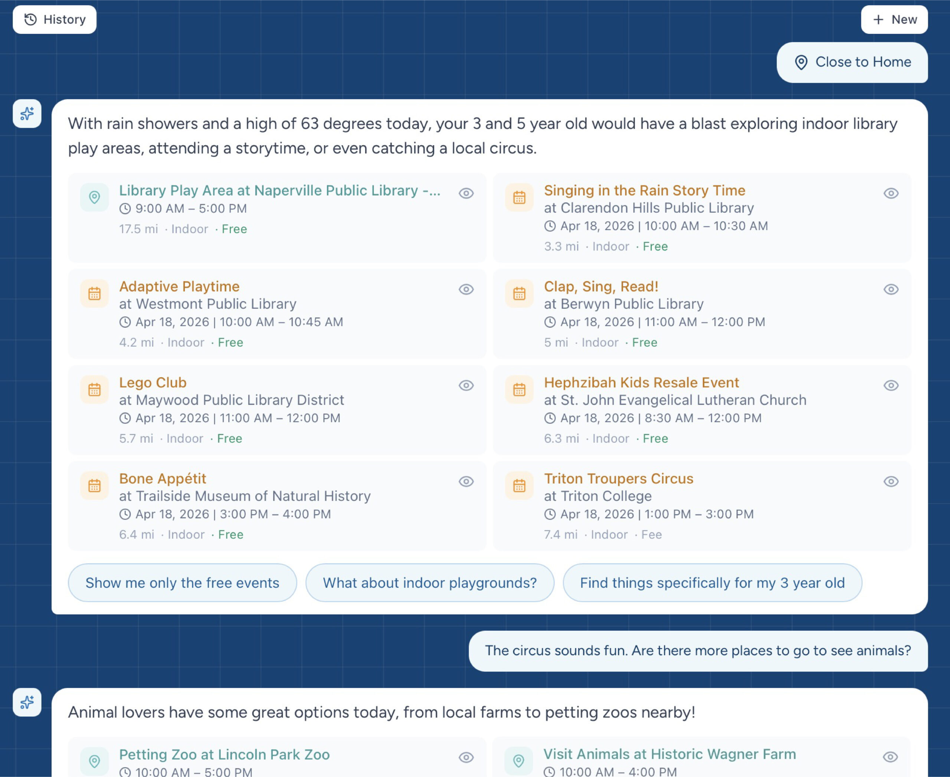Click the pin icon for Petting Zoo at Lincoln Park Zoo

pos(94,761)
